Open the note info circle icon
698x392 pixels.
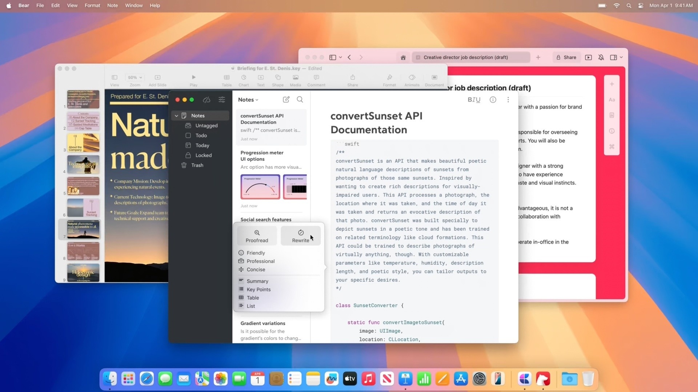[493, 100]
